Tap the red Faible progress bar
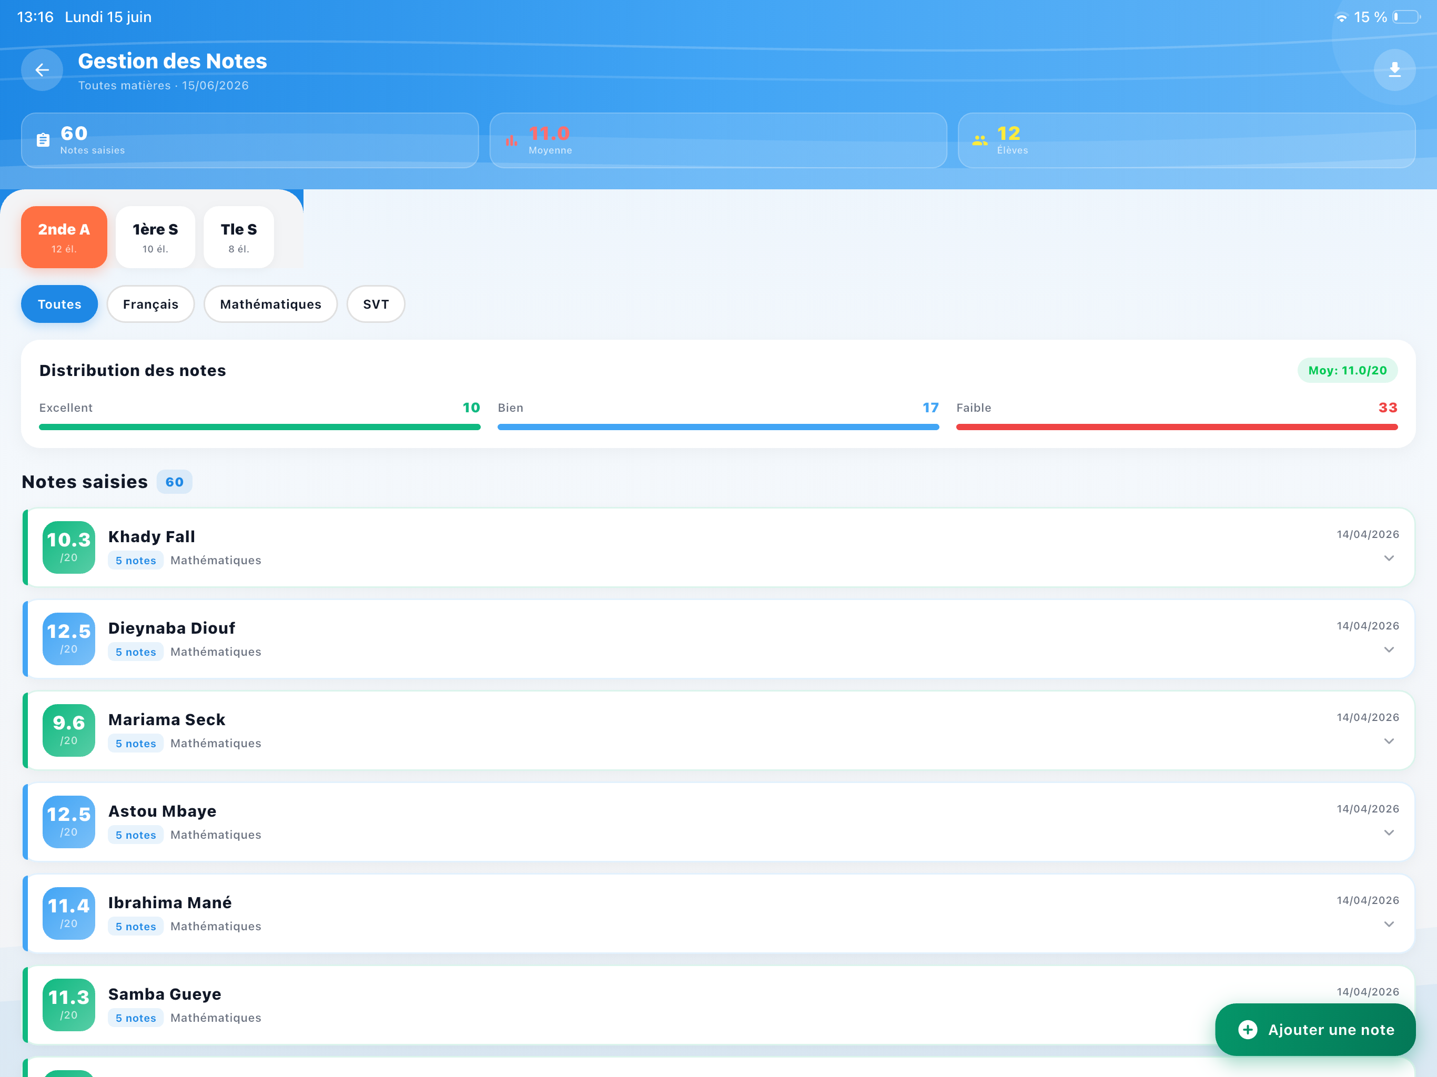Image resolution: width=1437 pixels, height=1077 pixels. (1177, 428)
